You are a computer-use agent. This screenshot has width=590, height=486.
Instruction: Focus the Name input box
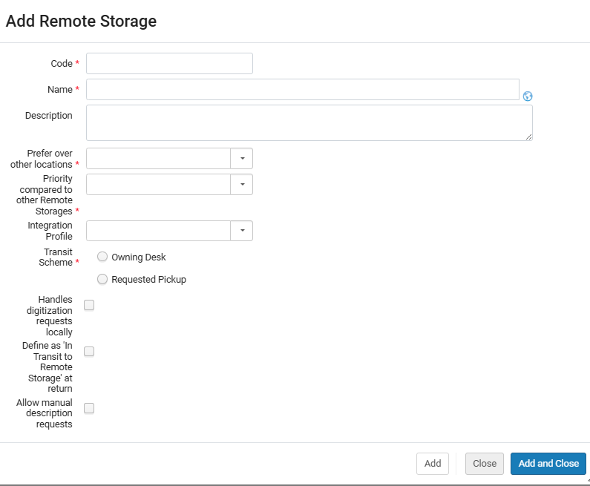pos(302,90)
